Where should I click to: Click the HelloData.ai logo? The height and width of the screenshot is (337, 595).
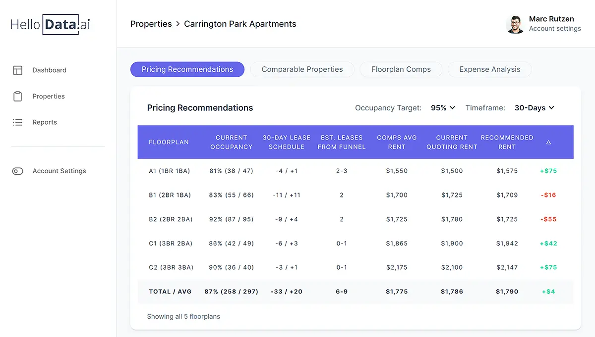[x=51, y=24]
